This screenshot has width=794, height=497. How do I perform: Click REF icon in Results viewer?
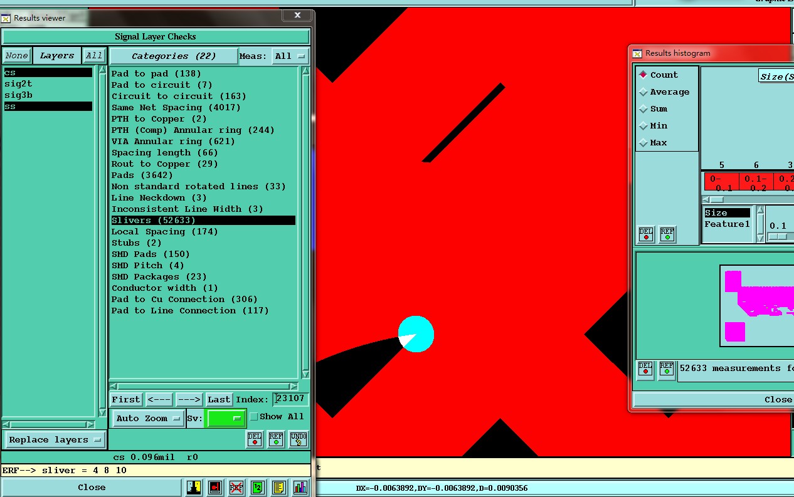pyautogui.click(x=276, y=439)
